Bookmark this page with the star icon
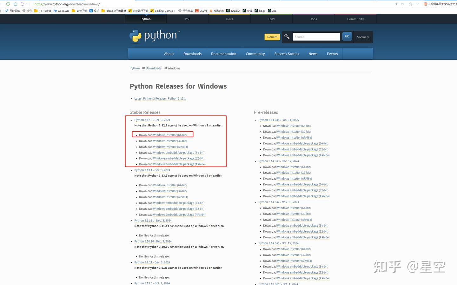 tap(411, 4)
